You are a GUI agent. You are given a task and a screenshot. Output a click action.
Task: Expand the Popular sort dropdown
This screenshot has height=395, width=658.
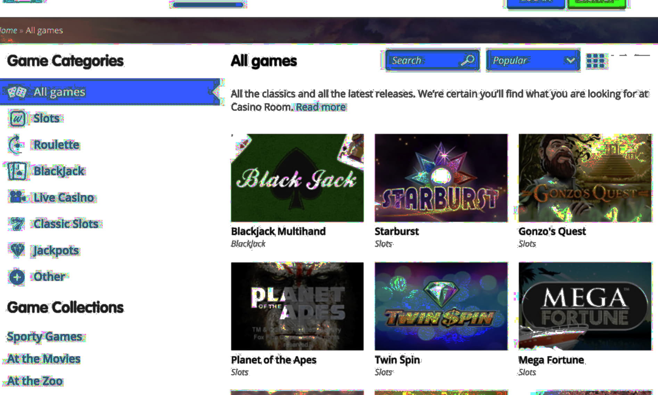(x=533, y=60)
